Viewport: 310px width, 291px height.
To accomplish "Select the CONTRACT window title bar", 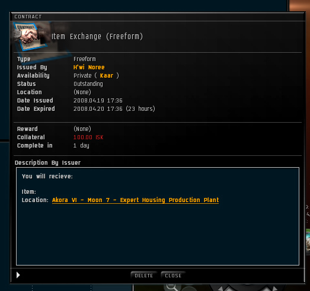I will point(158,17).
